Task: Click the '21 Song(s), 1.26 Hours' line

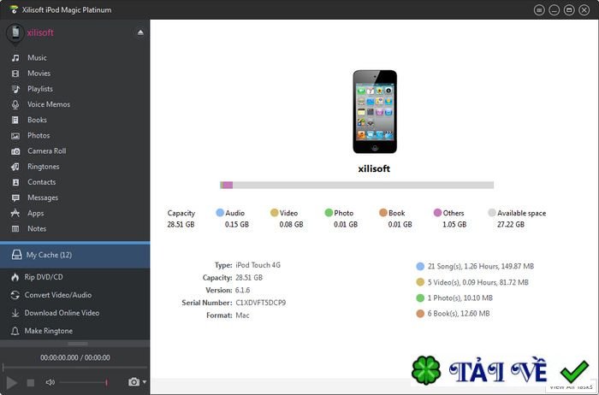Action: (481, 267)
